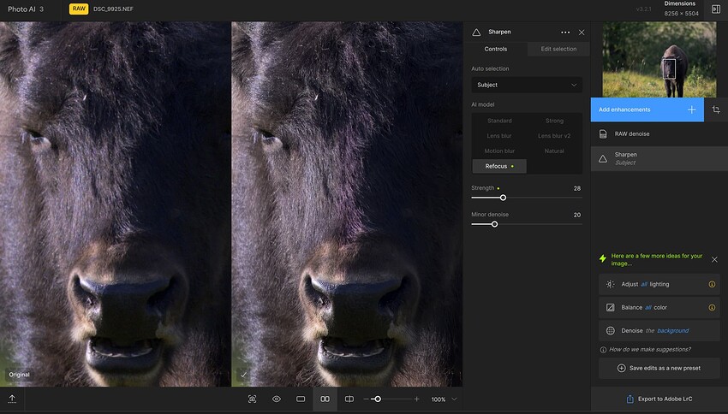Screen dimensions: 728x414
Task: Zoom out with the minus icon
Action: click(x=367, y=399)
